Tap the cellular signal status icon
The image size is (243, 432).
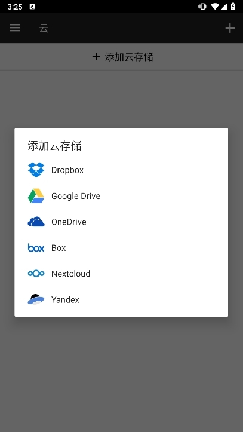click(x=224, y=7)
